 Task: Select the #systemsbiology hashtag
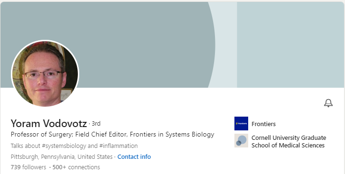pos(65,146)
